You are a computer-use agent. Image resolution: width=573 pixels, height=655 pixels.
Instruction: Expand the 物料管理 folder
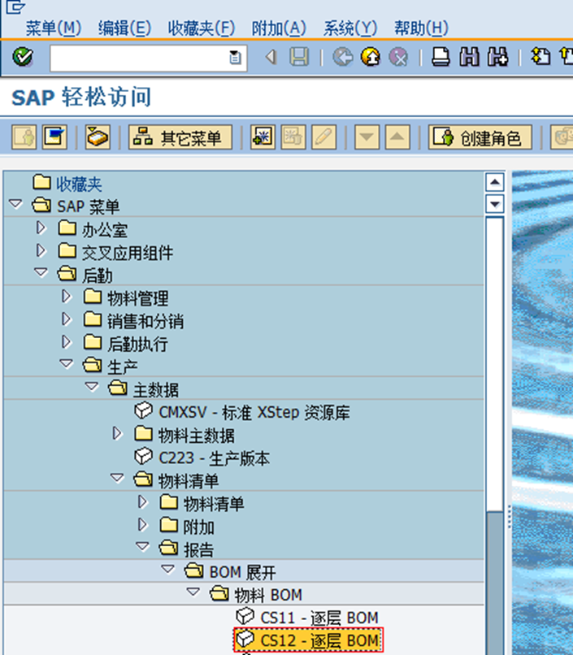tap(66, 296)
